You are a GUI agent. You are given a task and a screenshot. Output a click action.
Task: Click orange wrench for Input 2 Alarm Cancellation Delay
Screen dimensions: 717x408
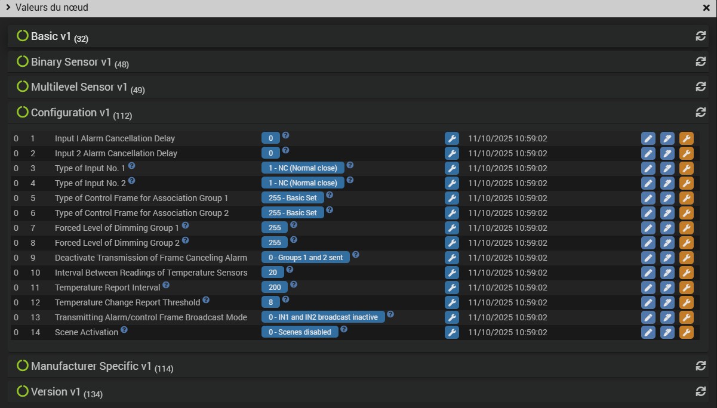click(x=686, y=153)
